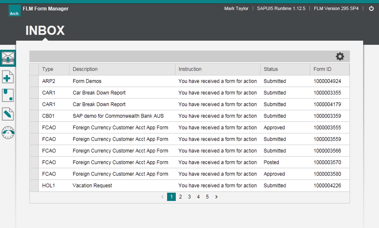Click Form ID 1000004924

(x=327, y=81)
